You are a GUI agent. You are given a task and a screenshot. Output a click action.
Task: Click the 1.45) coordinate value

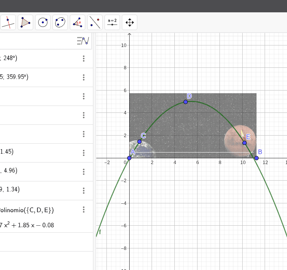tap(7, 151)
